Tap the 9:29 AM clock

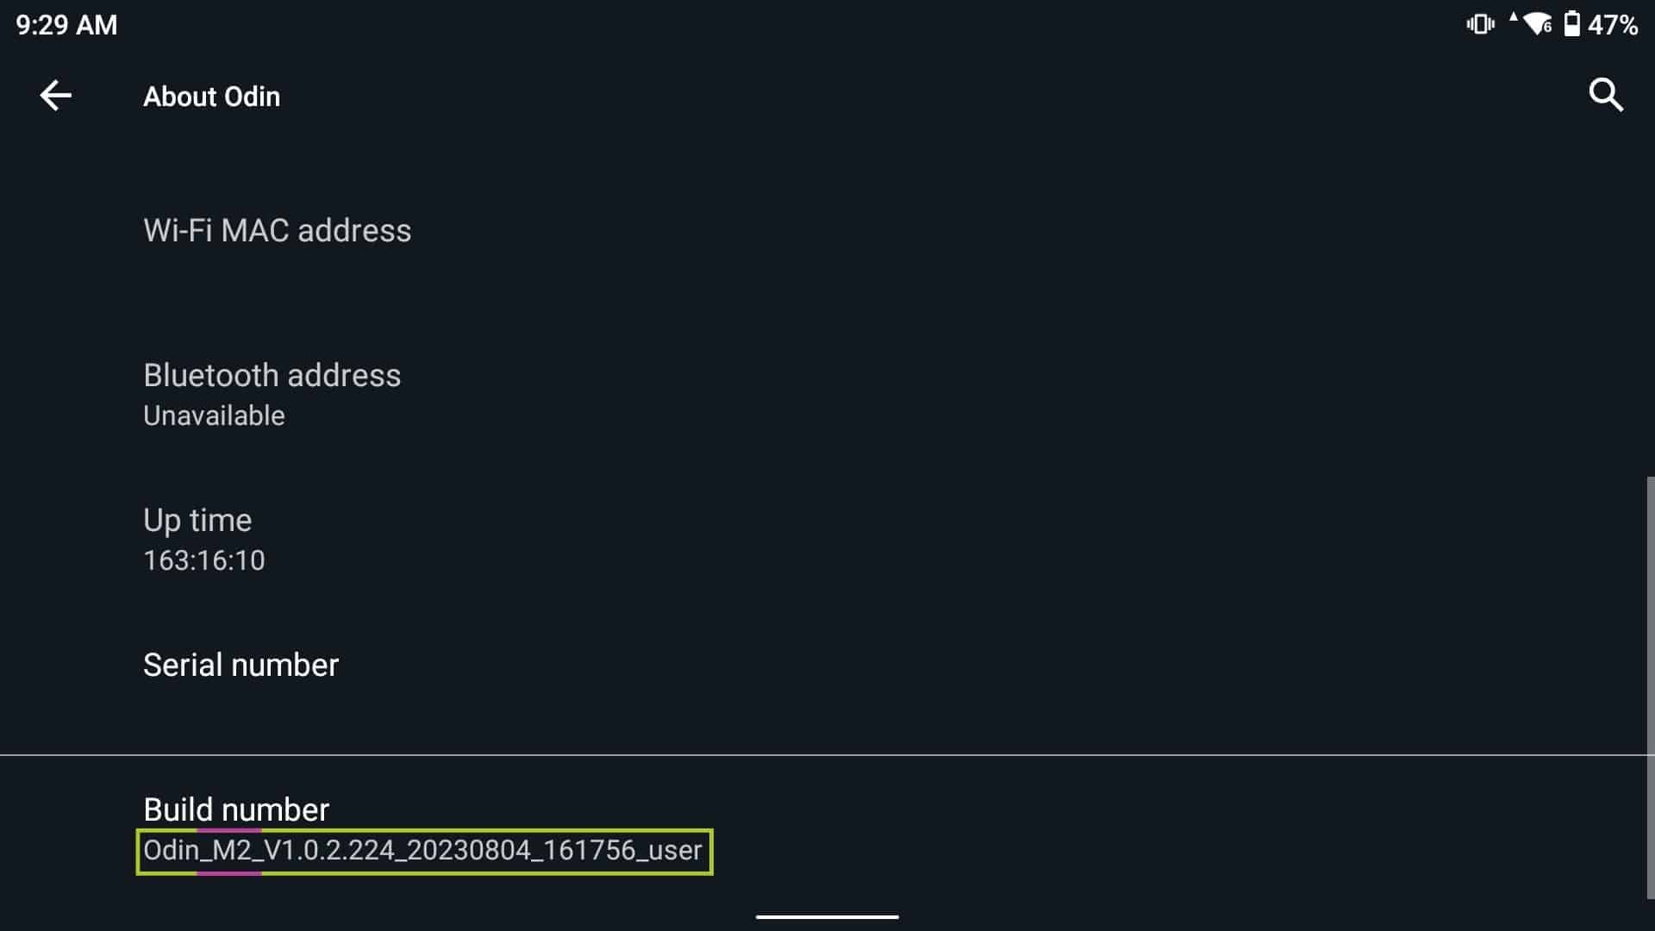tap(66, 25)
